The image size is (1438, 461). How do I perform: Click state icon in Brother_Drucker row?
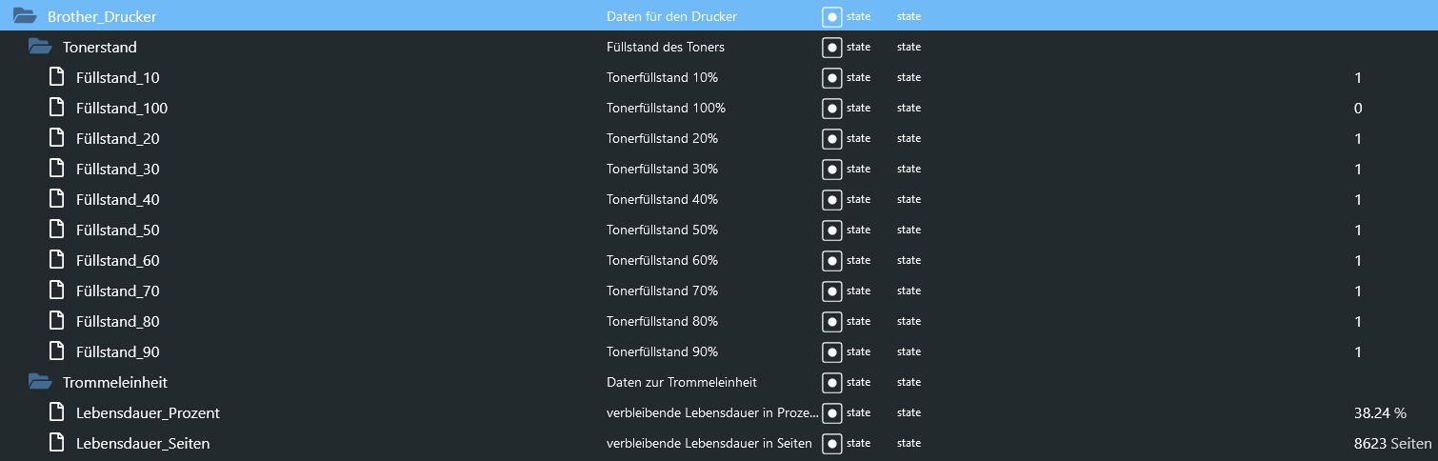click(831, 16)
